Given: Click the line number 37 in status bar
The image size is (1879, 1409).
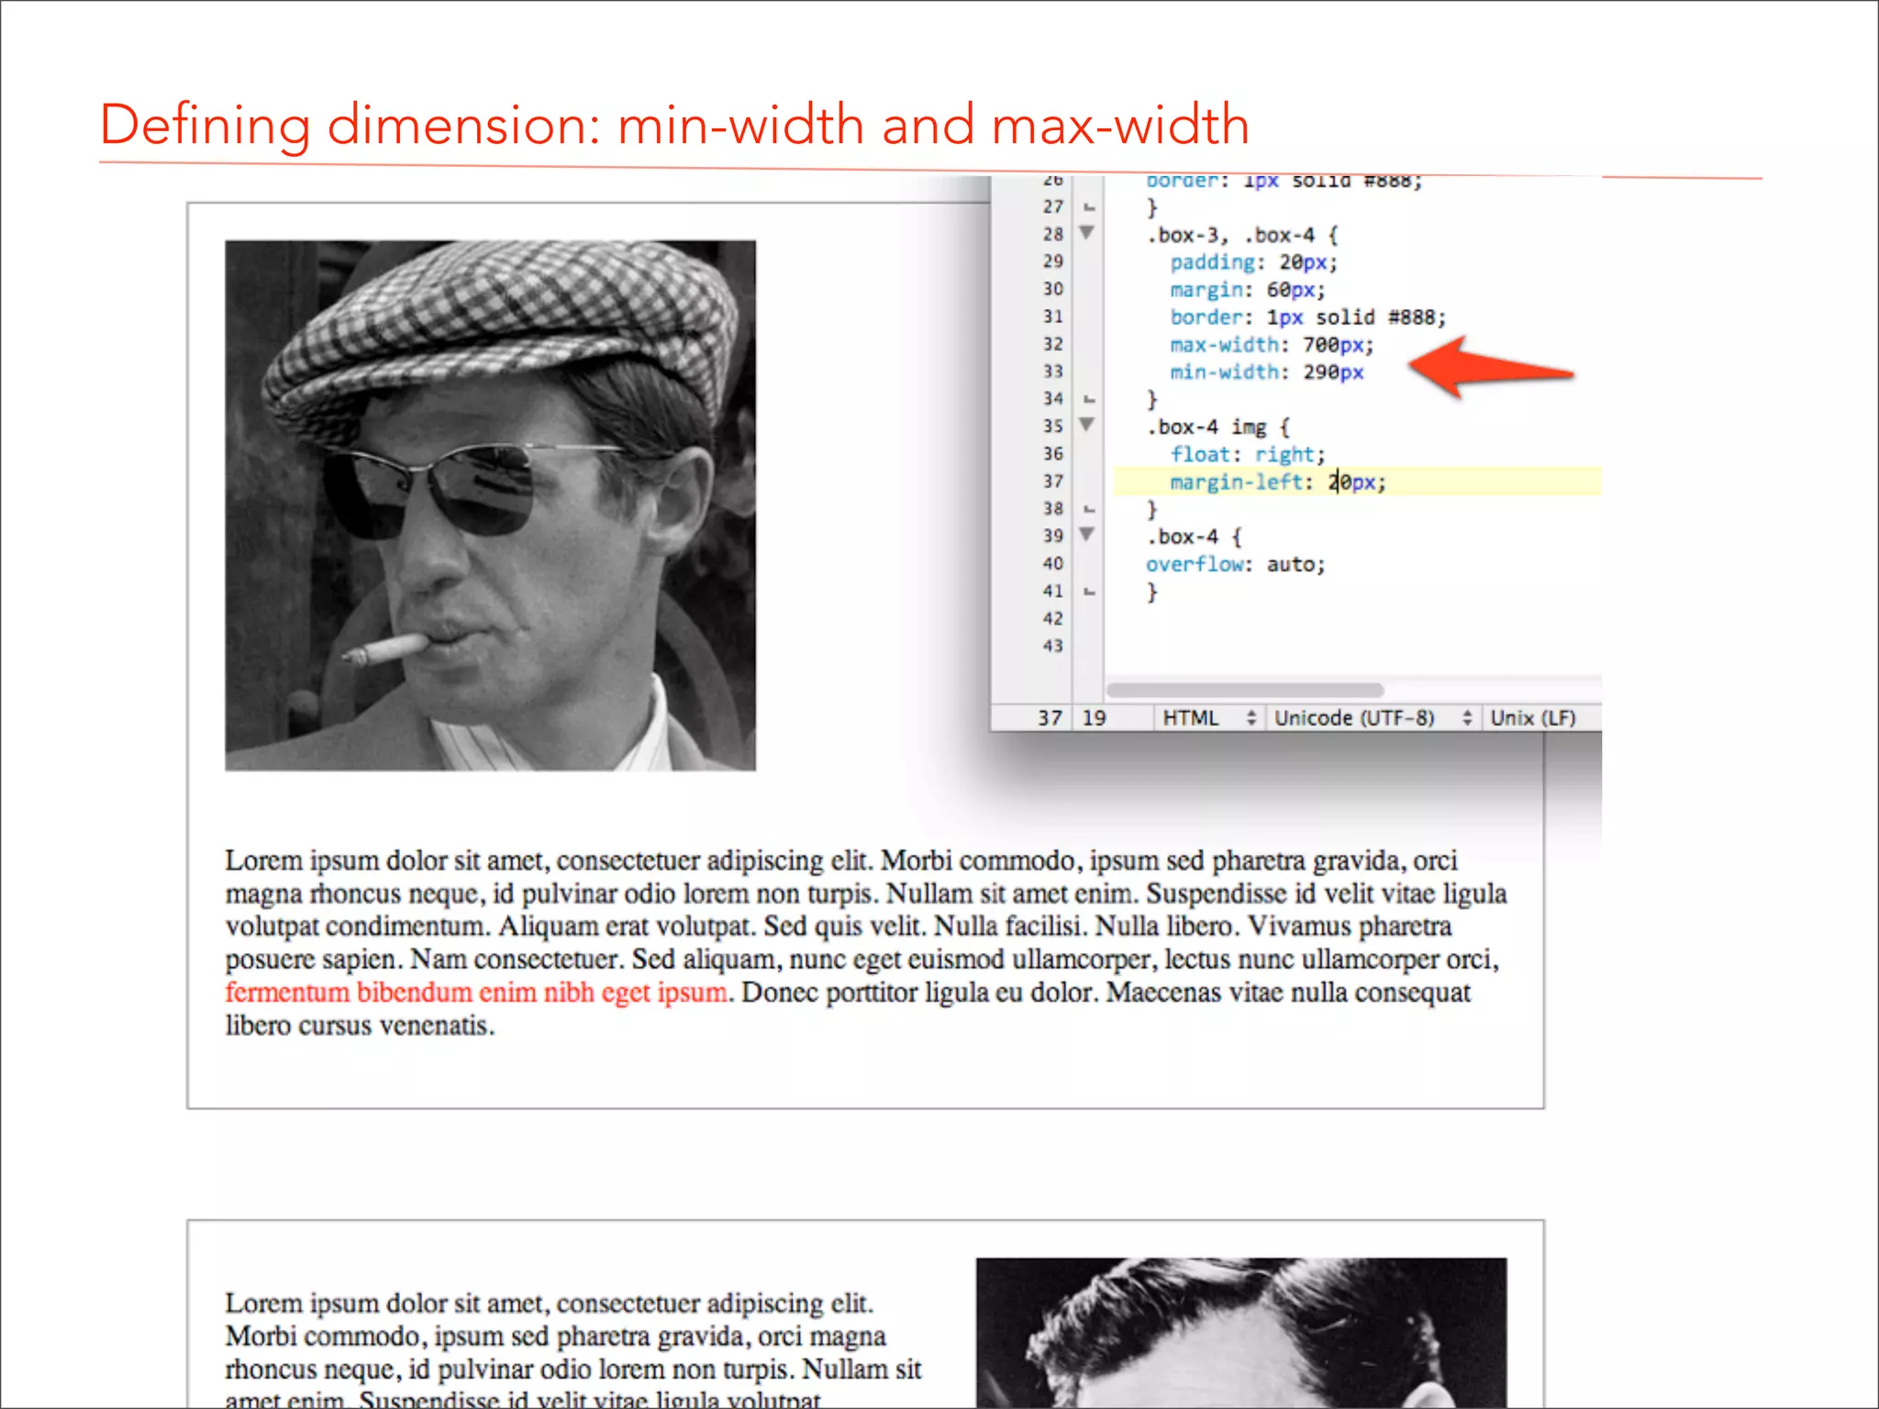Looking at the screenshot, I should pyautogui.click(x=1050, y=718).
